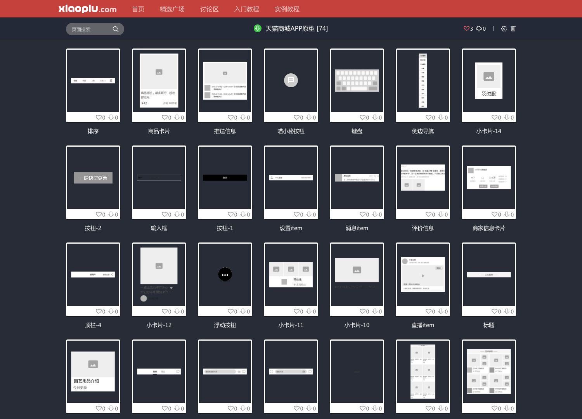Screen dimensions: 582x419
Task: Like the project with header heart icon
Action: 466,29
